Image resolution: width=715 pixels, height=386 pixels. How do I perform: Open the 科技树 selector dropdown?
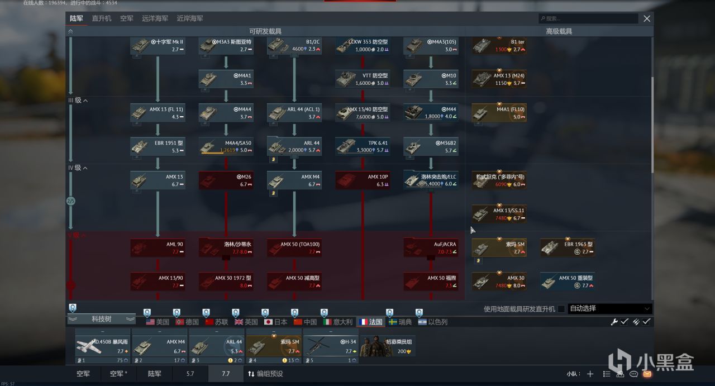pyautogui.click(x=101, y=319)
